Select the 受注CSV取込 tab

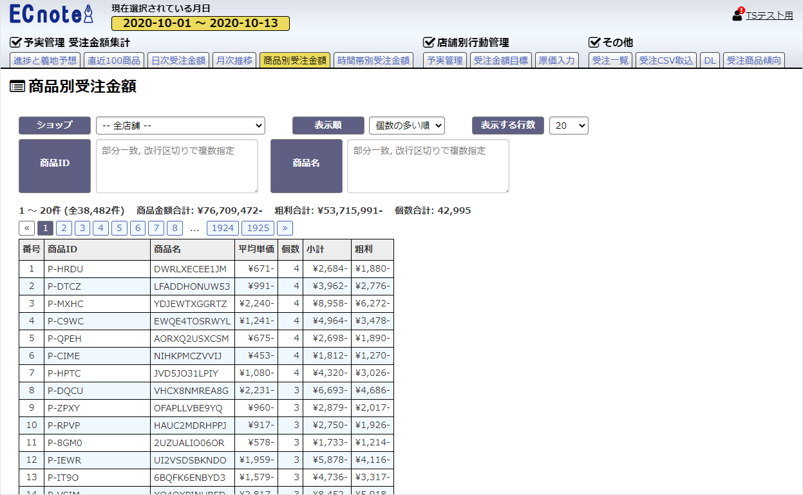point(666,61)
